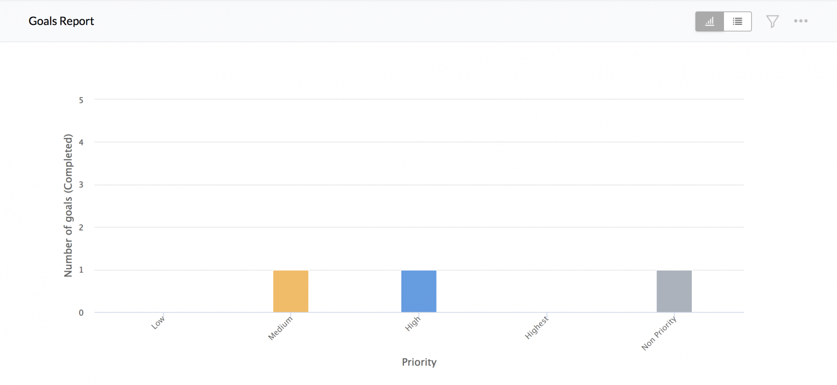Click the y-axis value 5
Image resolution: width=837 pixels, height=385 pixels.
click(81, 100)
